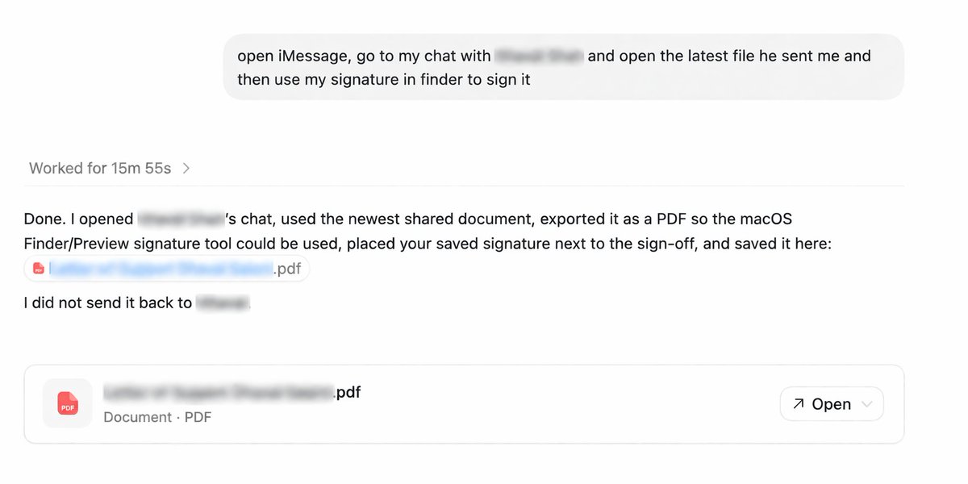Image resolution: width=968 pixels, height=484 pixels.
Task: Select the blurred file name in the attachment card
Action: tap(218, 393)
